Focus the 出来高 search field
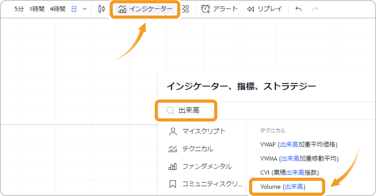 point(186,110)
